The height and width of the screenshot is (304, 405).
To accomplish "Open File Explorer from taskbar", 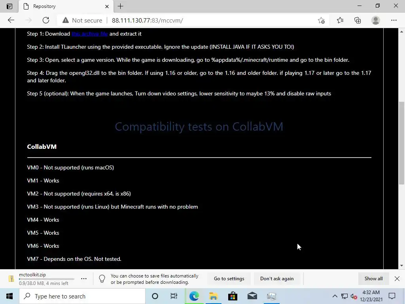I will (213, 296).
